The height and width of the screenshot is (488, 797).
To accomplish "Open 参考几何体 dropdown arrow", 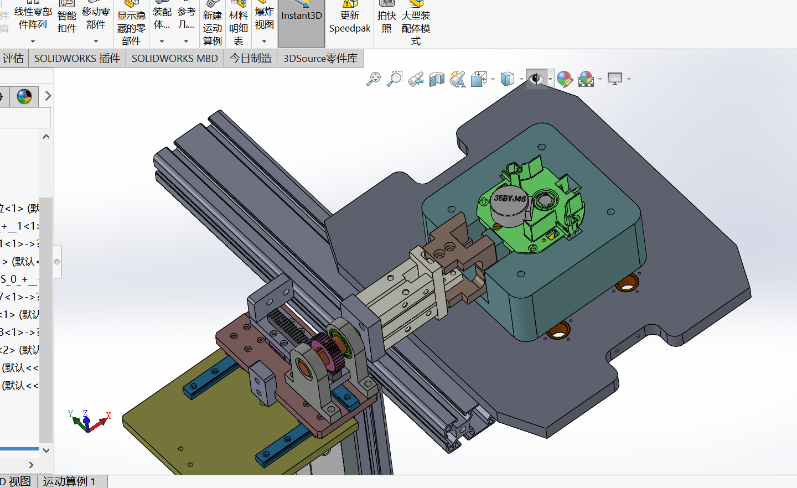I will coord(186,41).
